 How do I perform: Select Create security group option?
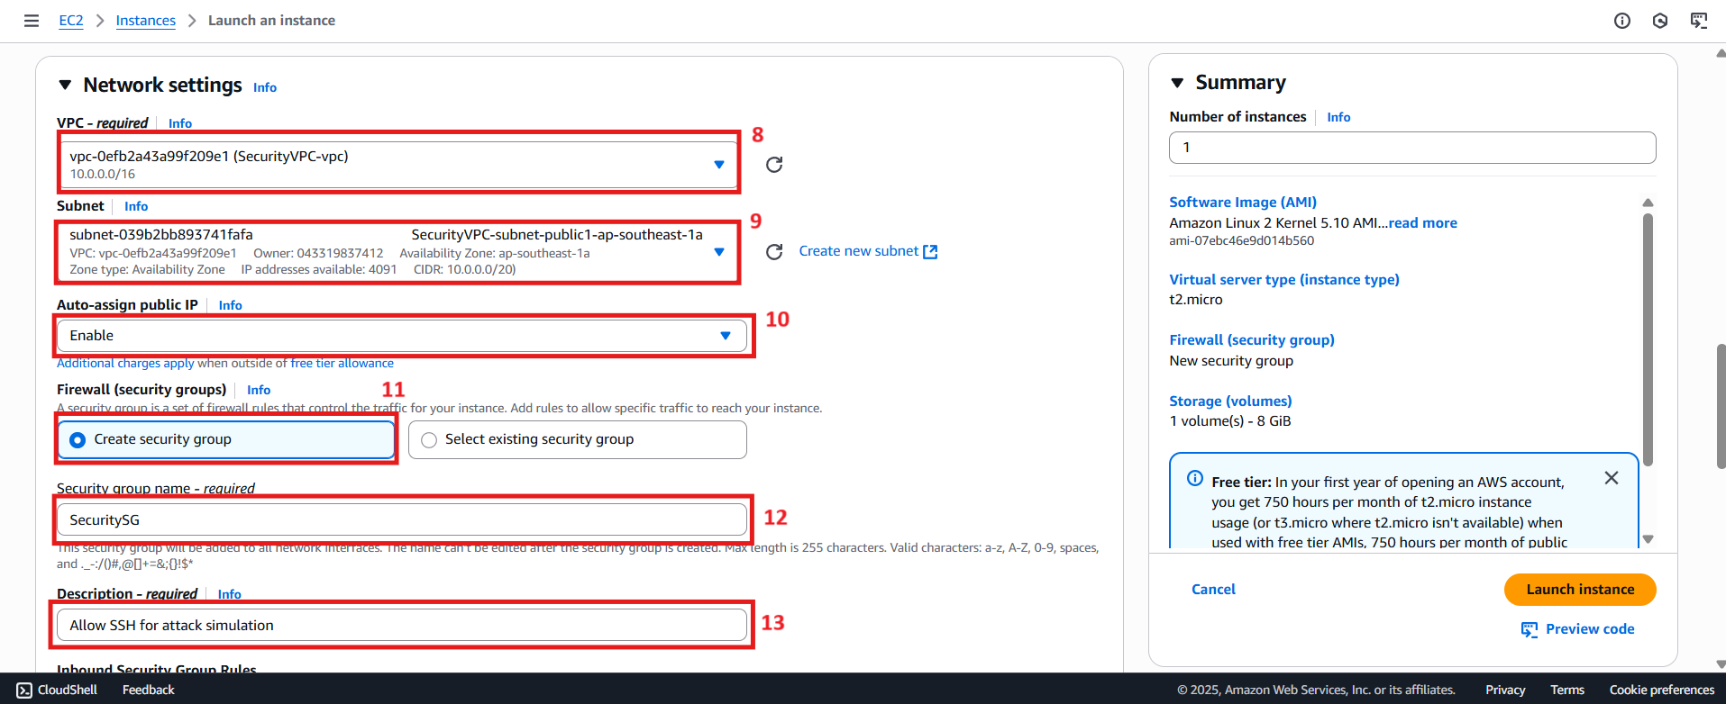point(226,439)
